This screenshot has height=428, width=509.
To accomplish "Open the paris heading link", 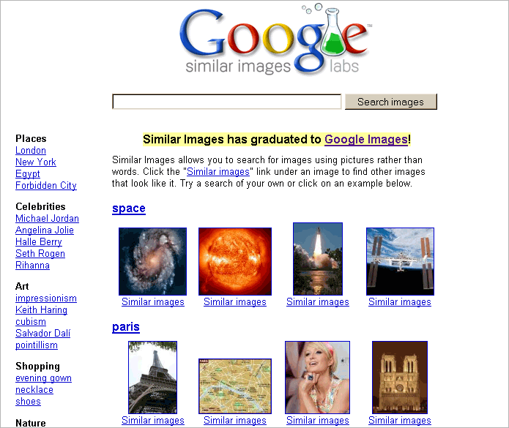I will click(x=126, y=327).
